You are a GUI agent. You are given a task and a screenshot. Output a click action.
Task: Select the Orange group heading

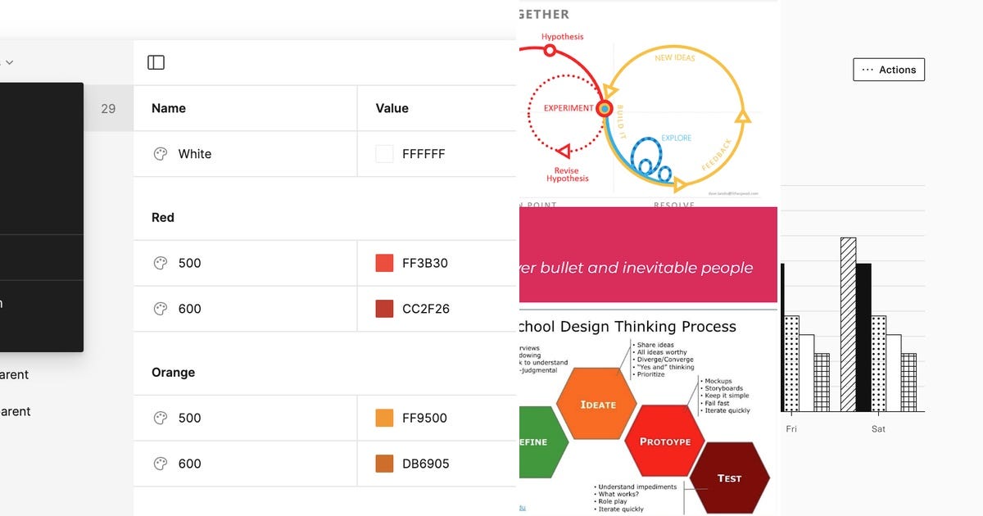pos(173,372)
